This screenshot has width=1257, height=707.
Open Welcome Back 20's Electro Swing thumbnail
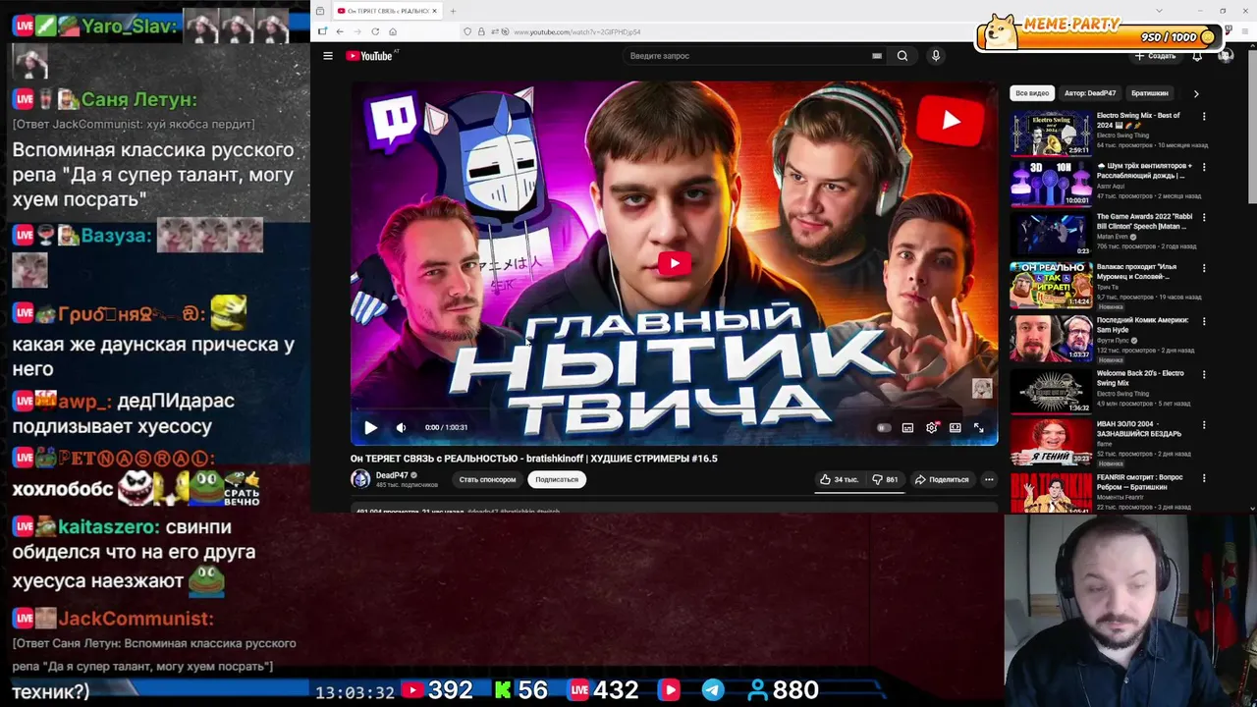1051,392
